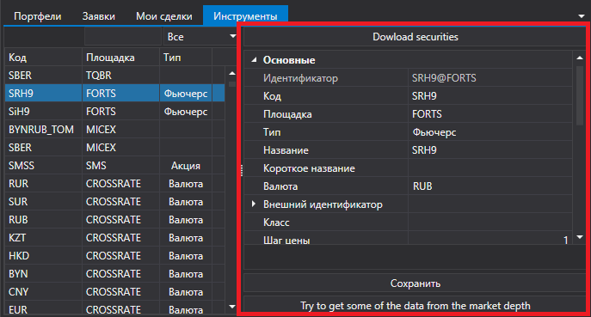Select the SBER TQBR row
Viewport: 591px width, 317px height.
115,76
